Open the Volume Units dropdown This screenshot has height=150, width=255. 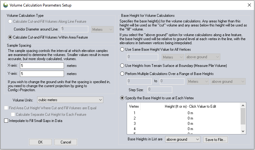(x=70, y=100)
